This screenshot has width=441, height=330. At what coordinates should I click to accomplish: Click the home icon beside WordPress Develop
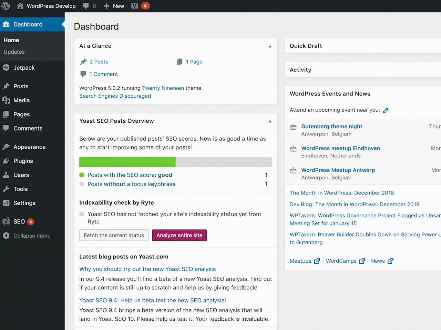[20, 6]
